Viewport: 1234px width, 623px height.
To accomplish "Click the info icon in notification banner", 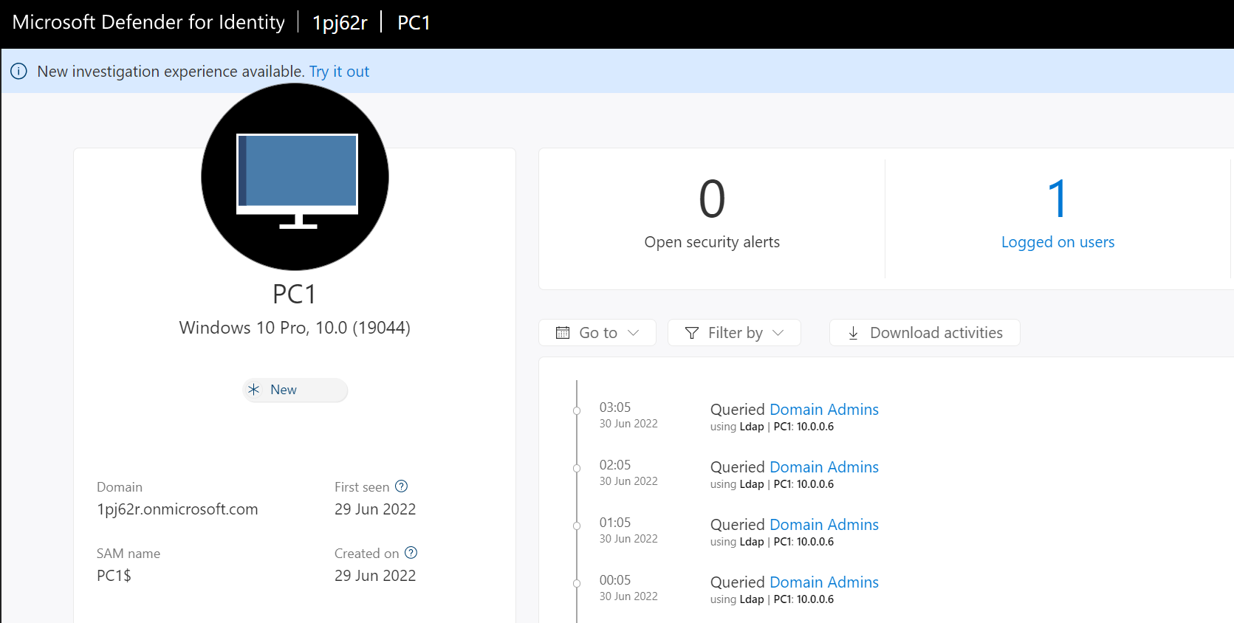I will pos(18,72).
